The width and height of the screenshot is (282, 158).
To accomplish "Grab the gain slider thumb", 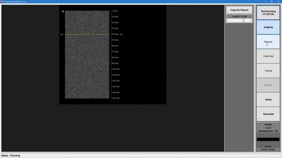I will tap(244, 21).
